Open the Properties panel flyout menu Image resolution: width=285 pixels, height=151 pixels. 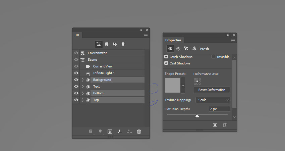(233, 40)
